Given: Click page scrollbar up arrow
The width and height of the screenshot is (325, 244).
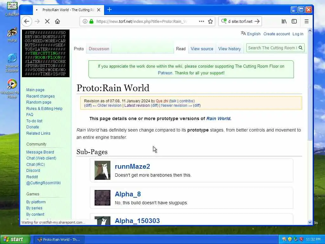Looking at the screenshot, I should [x=310, y=31].
